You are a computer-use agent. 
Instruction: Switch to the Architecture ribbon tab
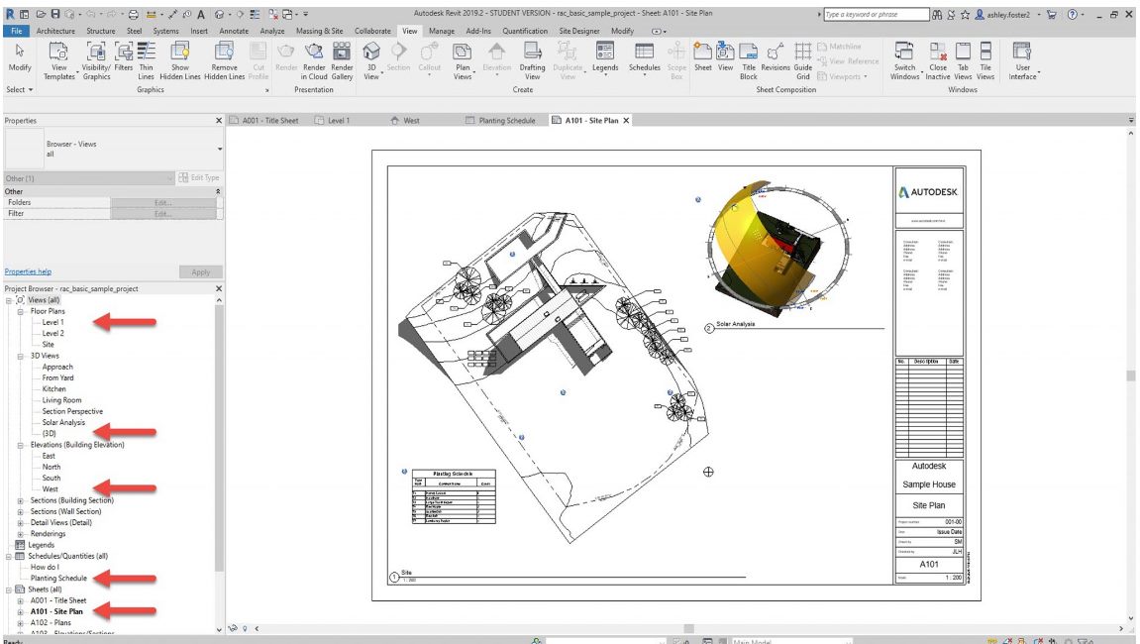[x=55, y=31]
